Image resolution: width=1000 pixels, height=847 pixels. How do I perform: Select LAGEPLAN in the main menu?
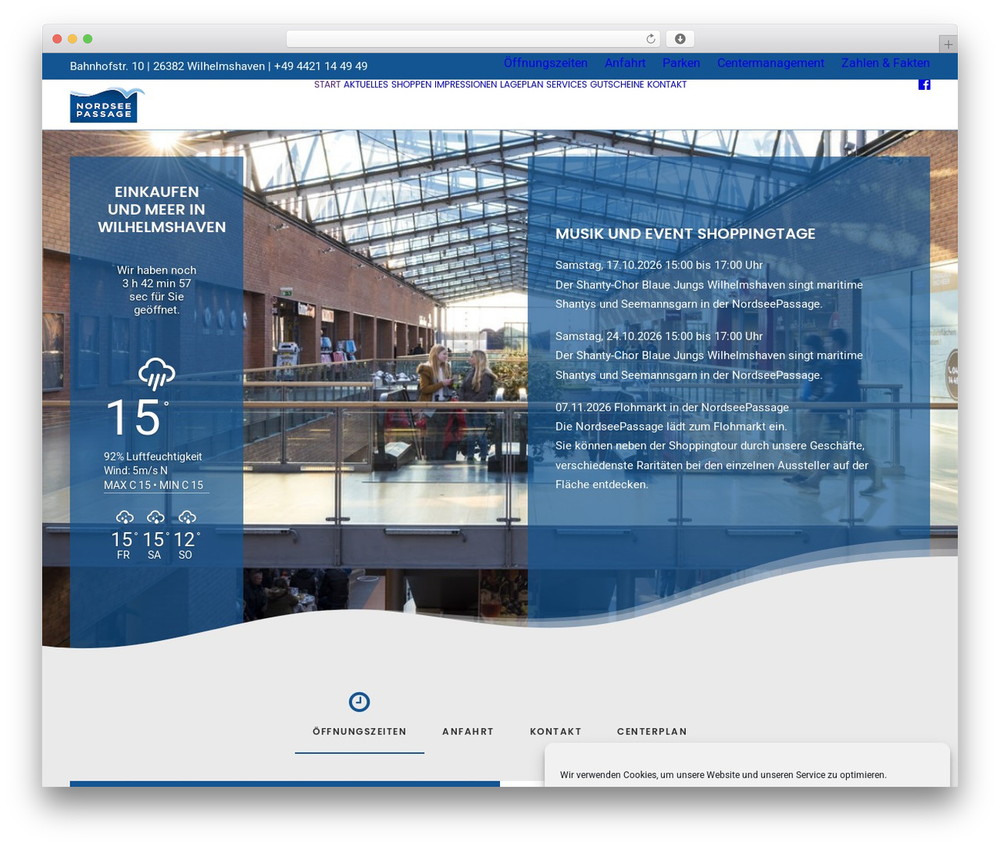pyautogui.click(x=521, y=84)
